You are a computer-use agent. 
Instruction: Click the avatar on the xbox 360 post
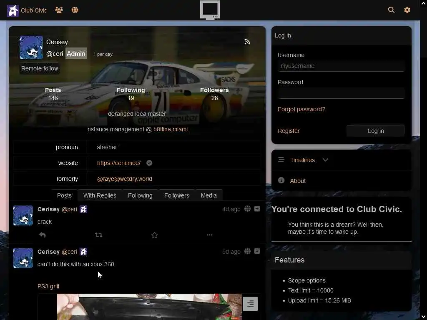pos(23,258)
